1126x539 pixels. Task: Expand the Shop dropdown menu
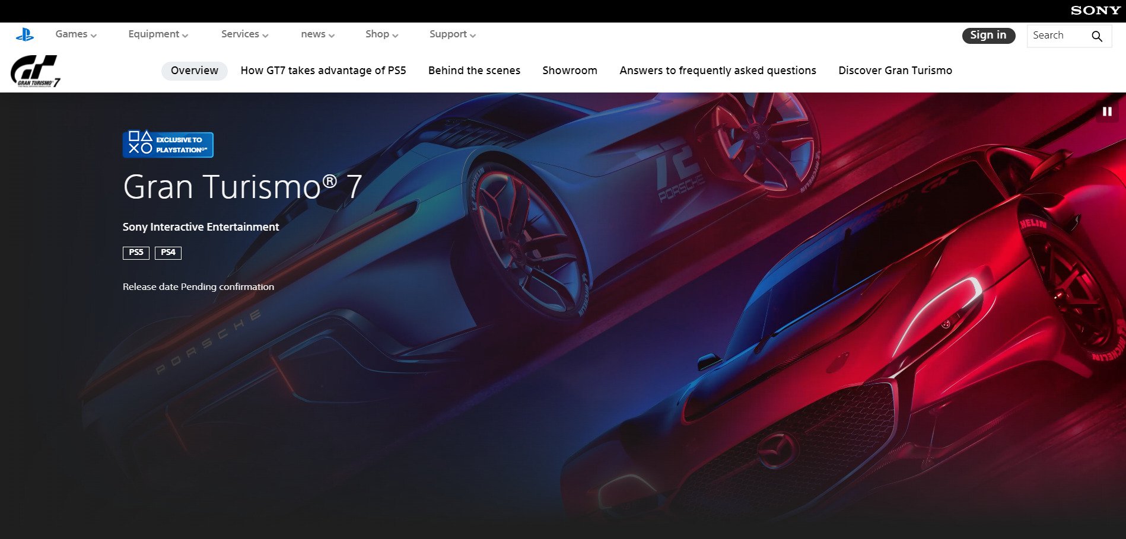point(382,34)
